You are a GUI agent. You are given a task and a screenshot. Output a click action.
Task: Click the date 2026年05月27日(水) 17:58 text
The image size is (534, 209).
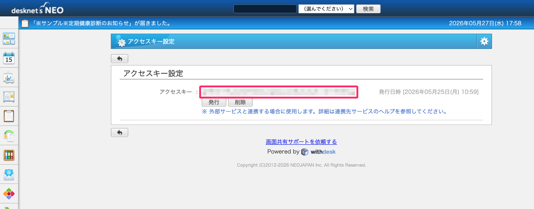(485, 23)
